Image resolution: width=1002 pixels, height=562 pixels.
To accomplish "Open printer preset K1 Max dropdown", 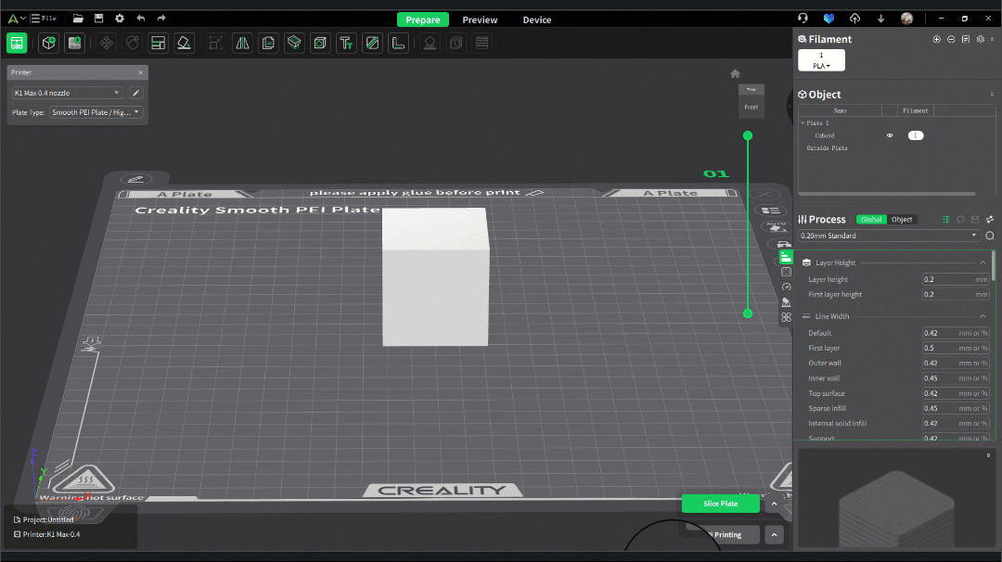I will [67, 93].
